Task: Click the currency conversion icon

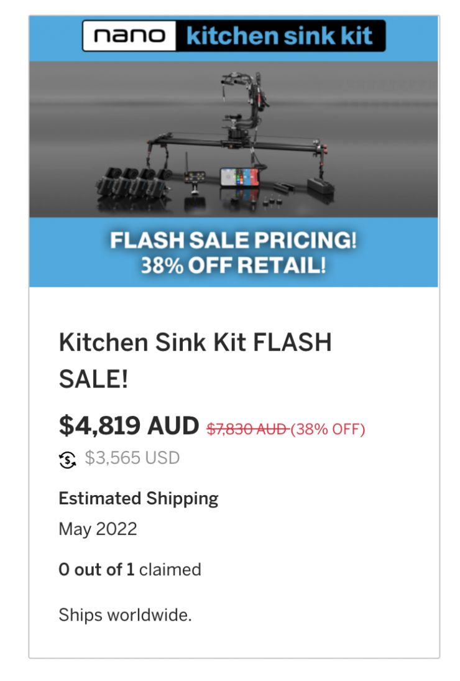Action: click(x=67, y=460)
